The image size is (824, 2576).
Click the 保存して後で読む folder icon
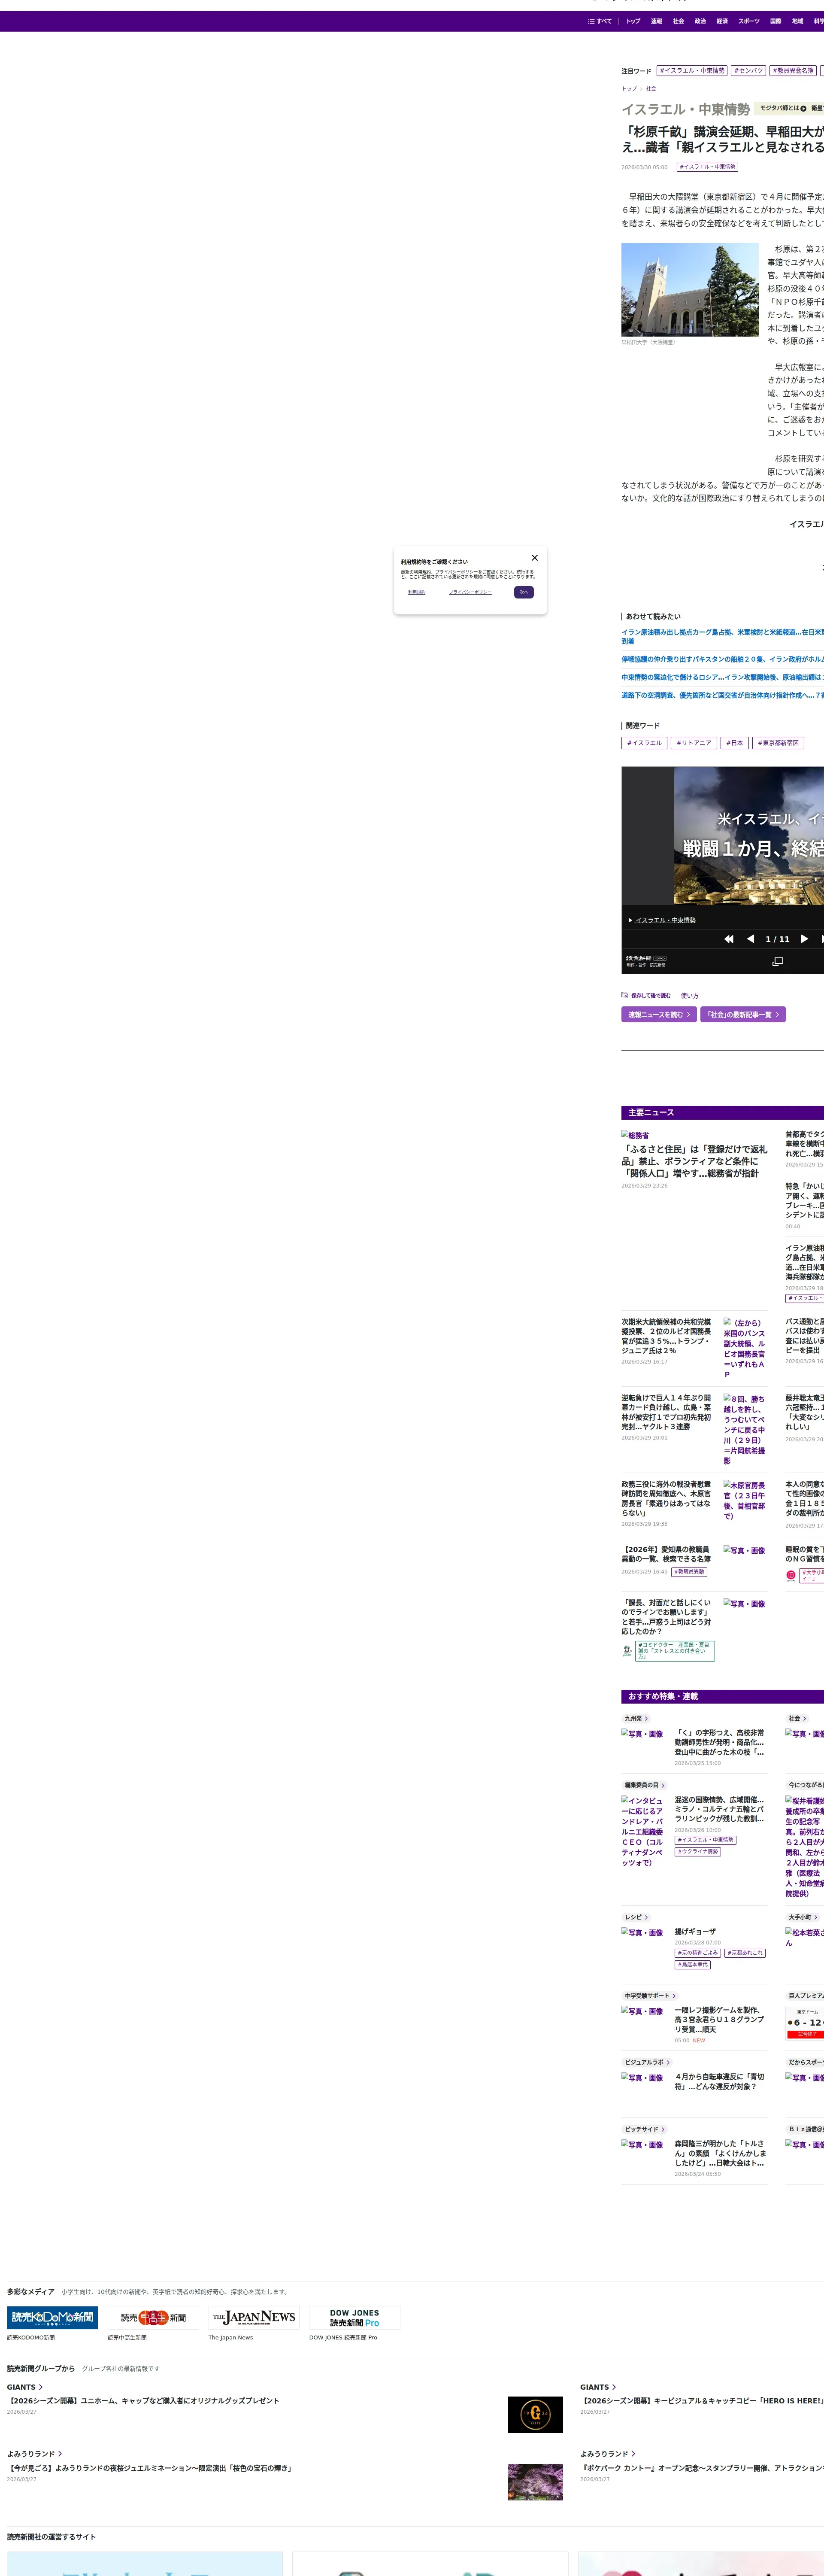(625, 995)
